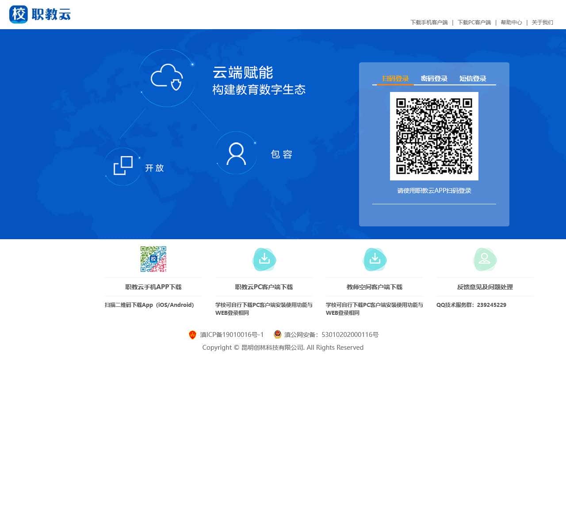The image size is (566, 516).
Task: Click the 职教云PC客户端 download icon
Action: pos(264,260)
